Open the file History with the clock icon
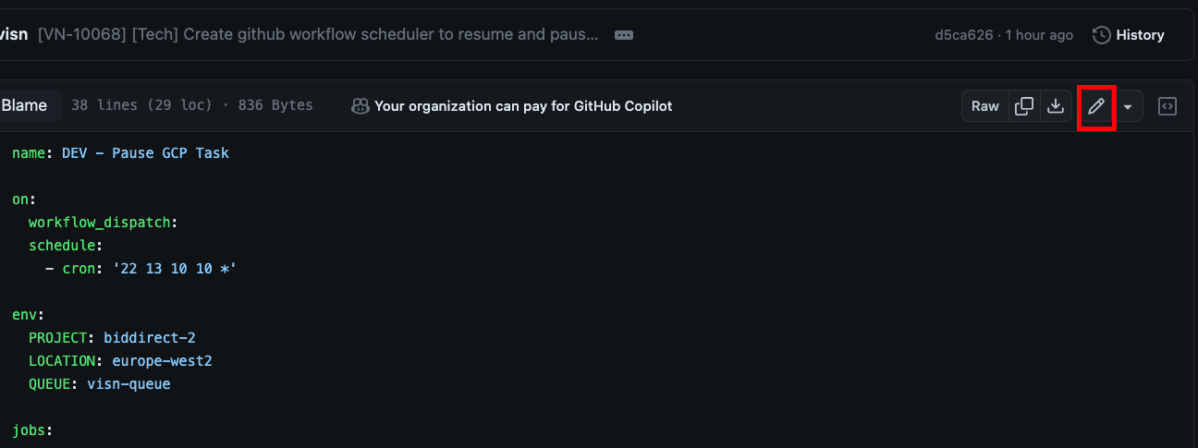Screen dimensions: 1198x448 [x=1129, y=35]
